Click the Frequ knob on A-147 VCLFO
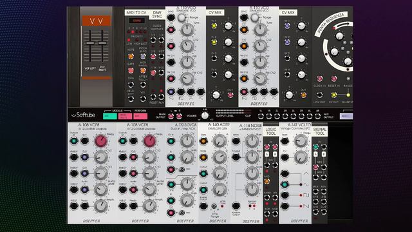The image size is (412, 232). tap(301, 141)
